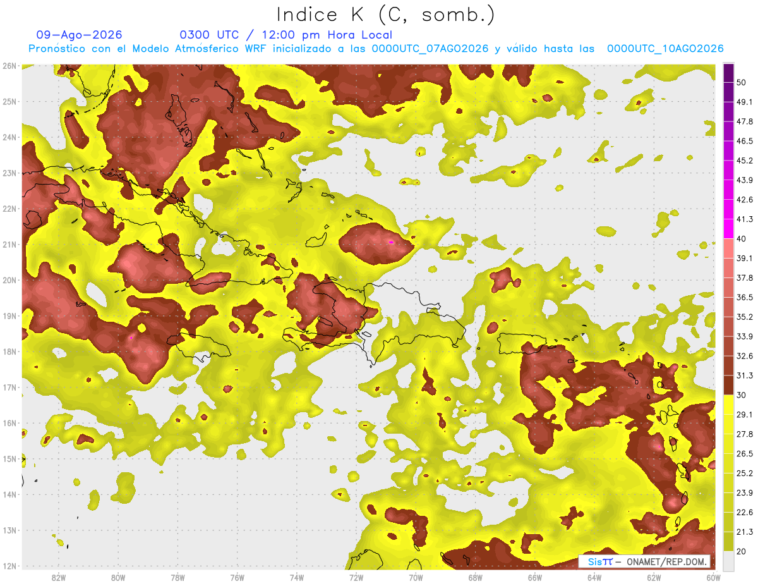The image size is (758, 586).
Task: Pick the darkest purple swatch above 50
Action: [x=728, y=73]
